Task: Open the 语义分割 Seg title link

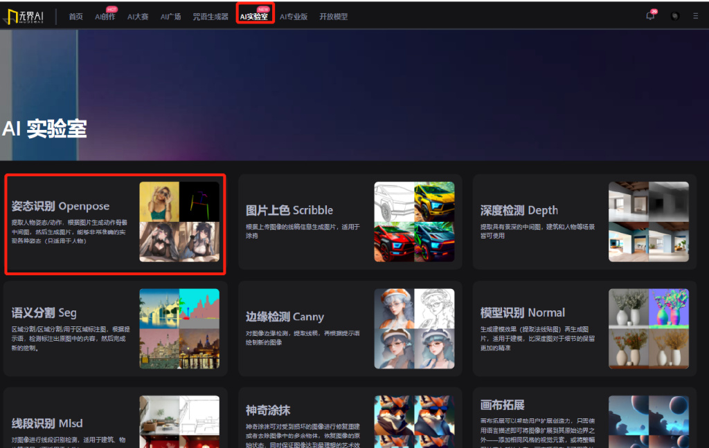Action: [44, 312]
